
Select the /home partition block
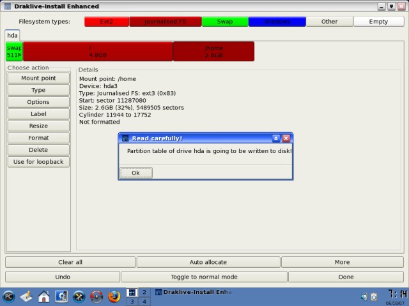click(213, 52)
